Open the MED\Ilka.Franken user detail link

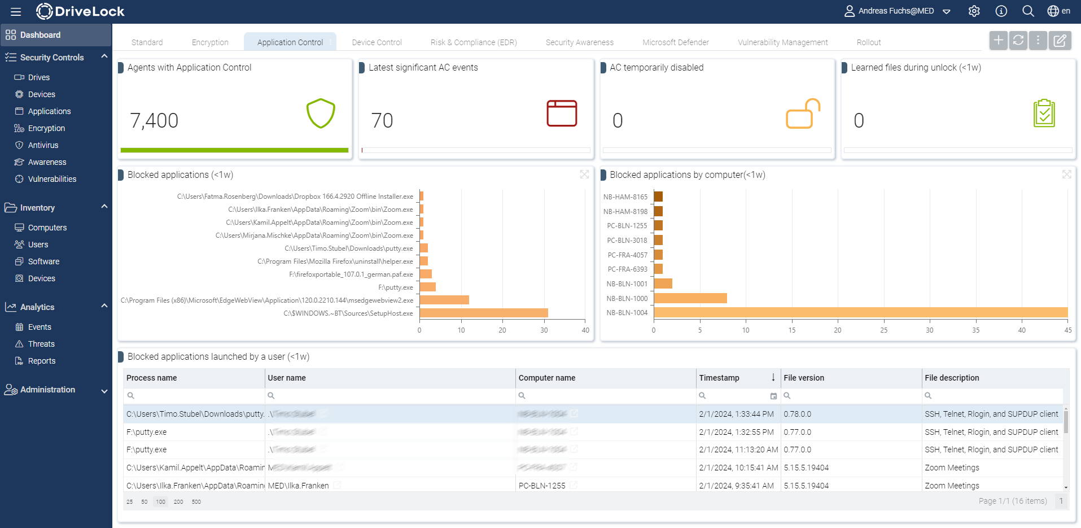click(337, 485)
